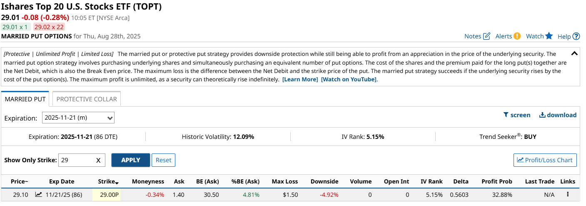Click the blue Apply button
This screenshot has height=206, width=586.
tap(131, 160)
